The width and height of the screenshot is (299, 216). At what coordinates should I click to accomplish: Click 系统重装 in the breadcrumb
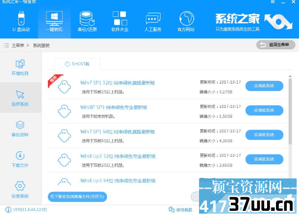(x=41, y=46)
